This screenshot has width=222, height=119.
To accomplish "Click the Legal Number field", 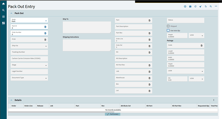I will [29, 72].
